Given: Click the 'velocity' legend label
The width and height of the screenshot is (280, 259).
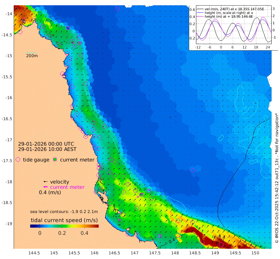Looking at the screenshot, I should point(59,182).
